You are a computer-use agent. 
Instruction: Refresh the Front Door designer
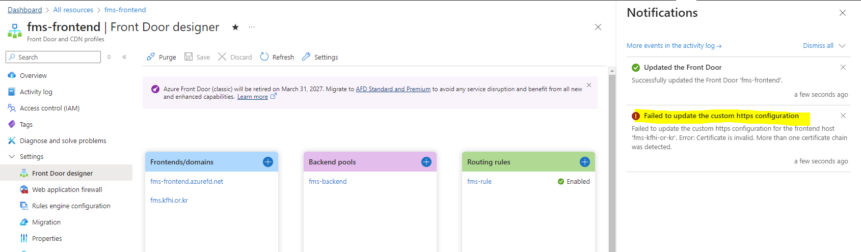[x=277, y=57]
